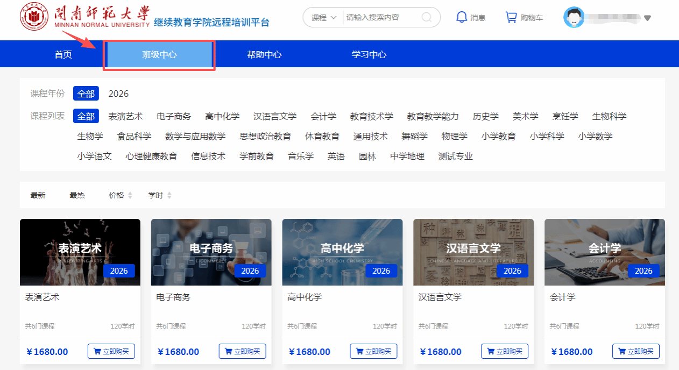
Task: Open the 高中化学 course thumbnail
Action: click(342, 252)
